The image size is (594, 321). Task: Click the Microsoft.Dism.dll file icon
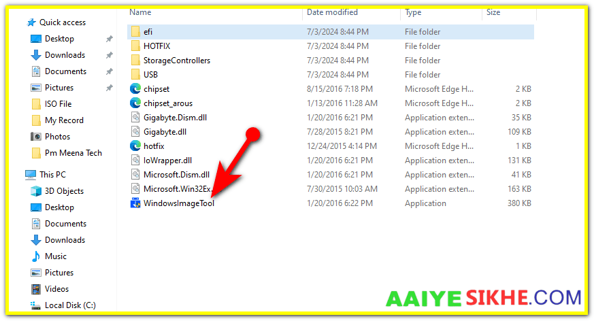[135, 175]
